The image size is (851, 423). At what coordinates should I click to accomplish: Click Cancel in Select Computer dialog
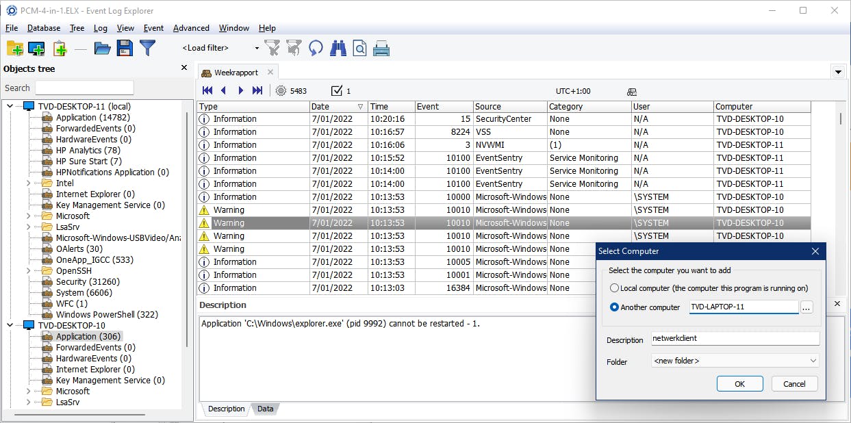click(x=794, y=384)
